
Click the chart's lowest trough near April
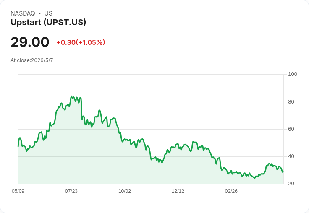coord(254,178)
